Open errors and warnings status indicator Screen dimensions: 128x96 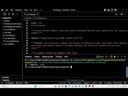[19, 83]
